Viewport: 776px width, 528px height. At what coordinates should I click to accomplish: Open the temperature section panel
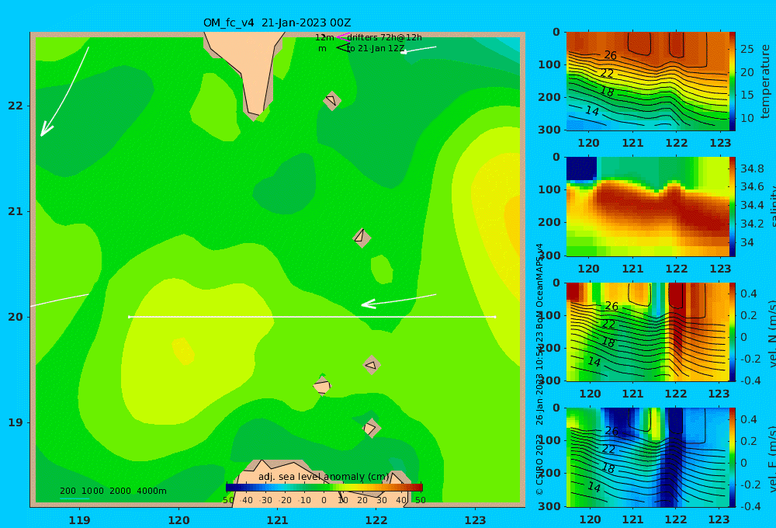pyautogui.click(x=647, y=82)
